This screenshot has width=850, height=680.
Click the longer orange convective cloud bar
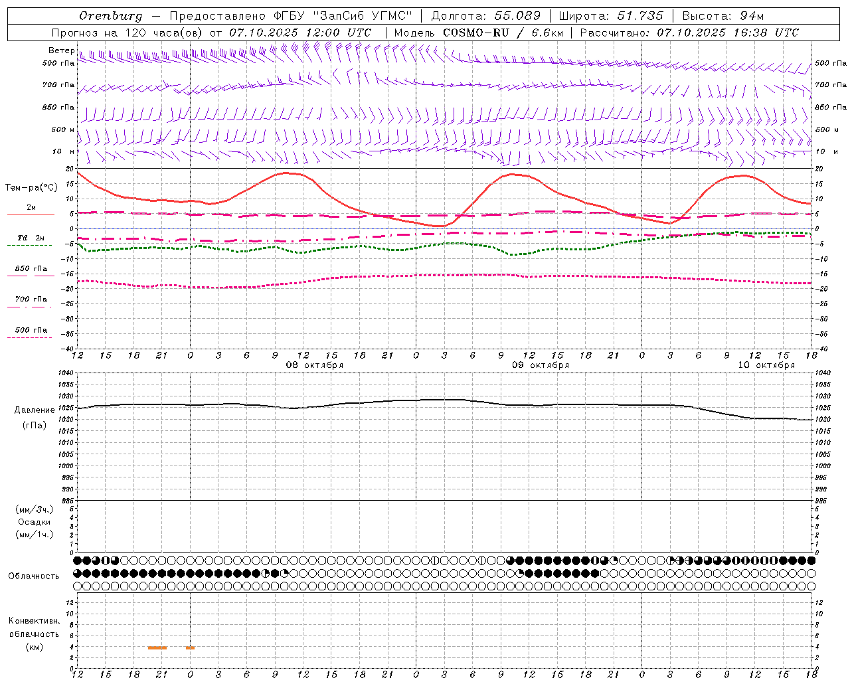(x=157, y=647)
